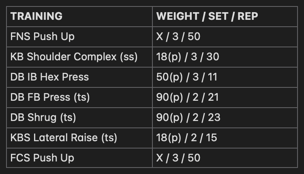This screenshot has width=304, height=174.
Task: Select the KBS Lateral Raise (ts) cell
Action: (79, 138)
